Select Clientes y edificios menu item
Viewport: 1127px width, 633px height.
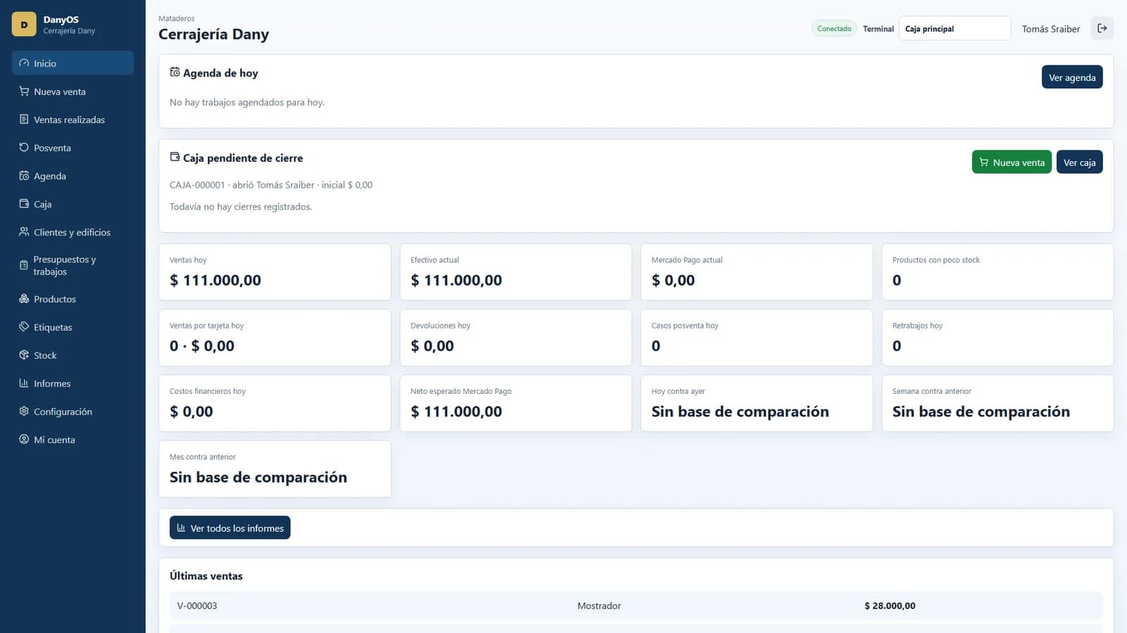(x=73, y=232)
